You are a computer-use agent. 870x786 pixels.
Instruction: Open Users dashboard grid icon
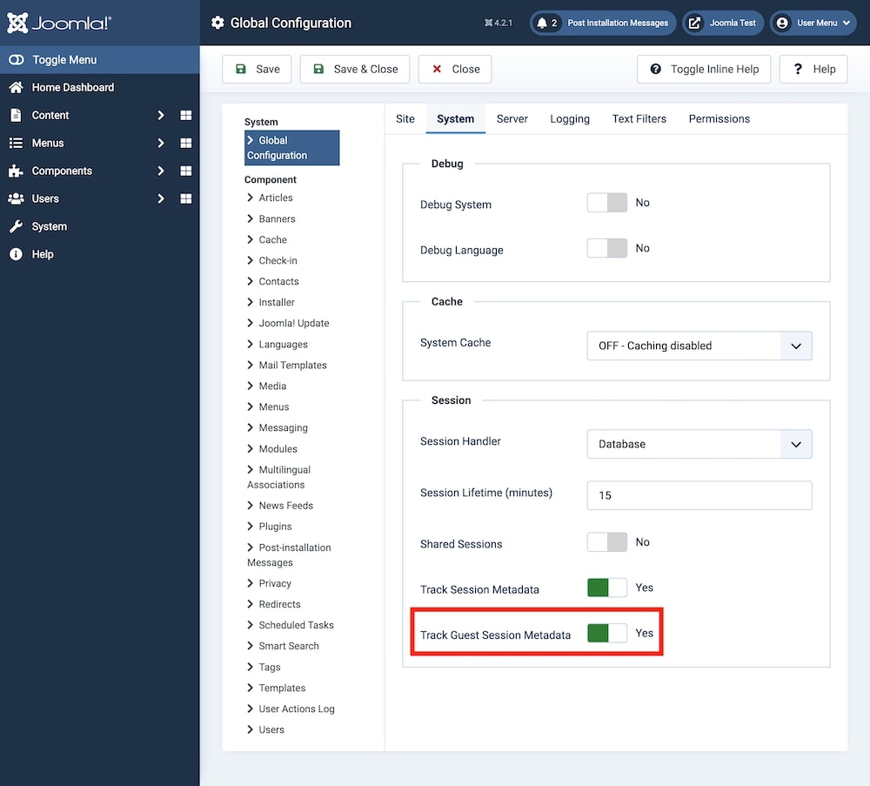tap(185, 198)
